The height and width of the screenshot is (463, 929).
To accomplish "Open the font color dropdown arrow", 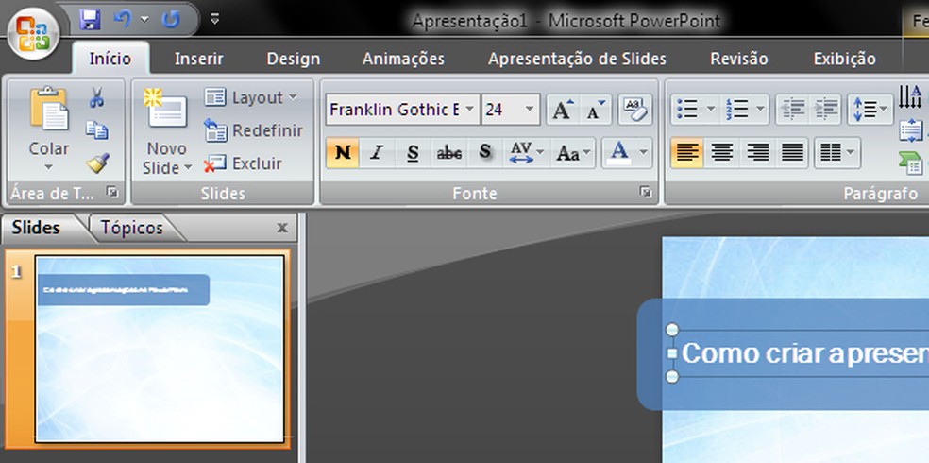I will pyautogui.click(x=644, y=153).
